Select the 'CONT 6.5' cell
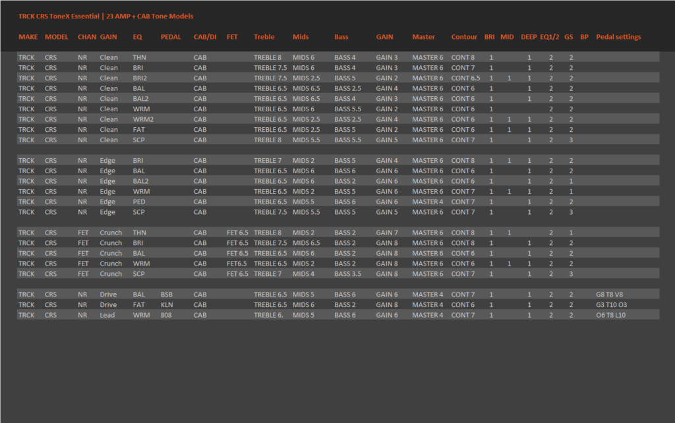This screenshot has width=675, height=423. click(x=466, y=78)
